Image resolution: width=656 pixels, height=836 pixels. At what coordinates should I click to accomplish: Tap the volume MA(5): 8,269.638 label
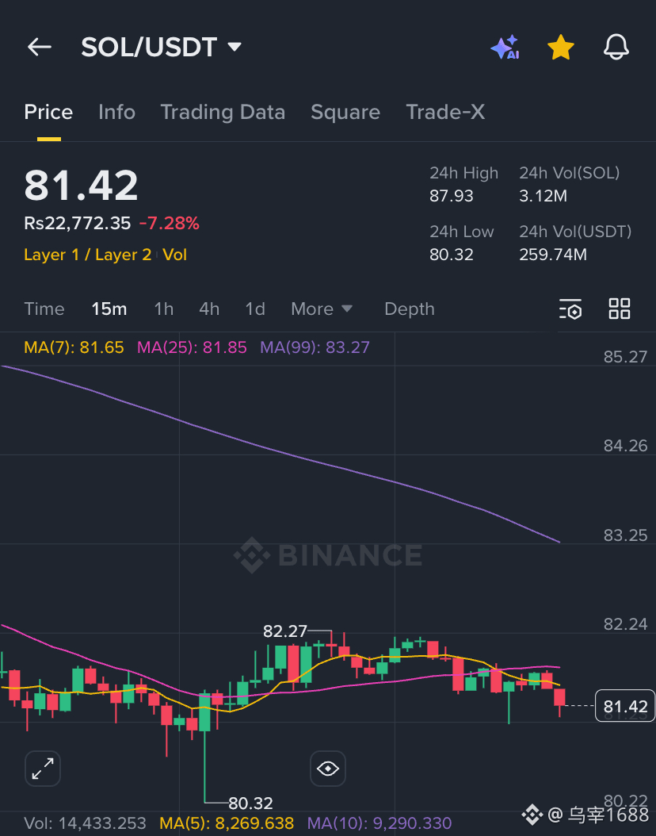tap(227, 823)
